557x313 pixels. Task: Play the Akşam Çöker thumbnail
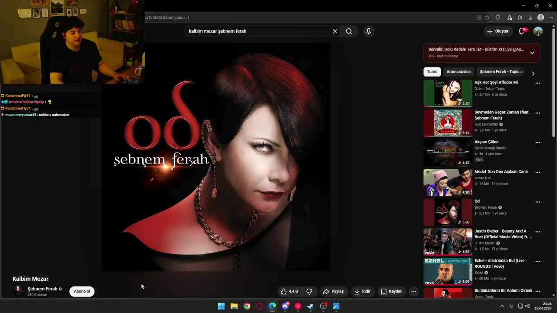[x=448, y=153]
